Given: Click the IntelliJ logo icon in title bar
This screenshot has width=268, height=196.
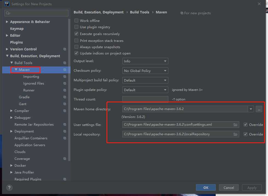Looking at the screenshot, I should click(x=7, y=4).
